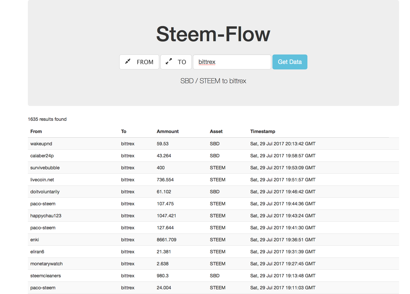Viewport: 410px width, 294px height.
Task: Click STEEM asset in enki row
Action: tap(218, 240)
